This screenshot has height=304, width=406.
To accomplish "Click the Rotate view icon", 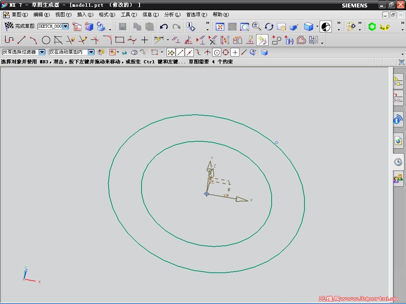I will (x=269, y=27).
